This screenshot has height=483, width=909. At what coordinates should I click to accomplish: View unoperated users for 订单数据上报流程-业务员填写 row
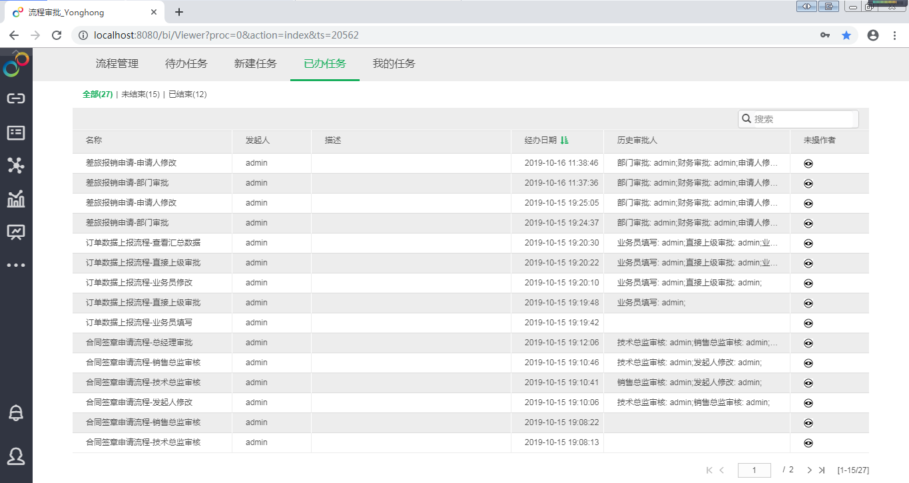(x=808, y=323)
